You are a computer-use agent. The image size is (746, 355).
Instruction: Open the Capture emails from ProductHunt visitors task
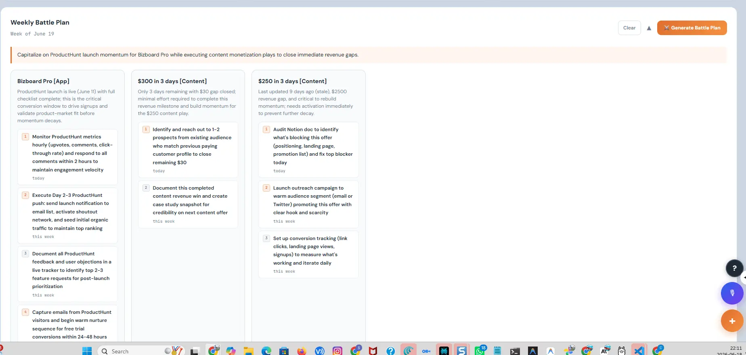[67, 324]
